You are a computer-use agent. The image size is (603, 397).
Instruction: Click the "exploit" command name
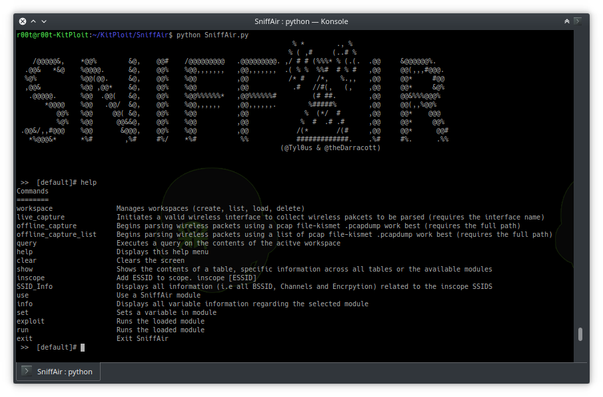31,321
